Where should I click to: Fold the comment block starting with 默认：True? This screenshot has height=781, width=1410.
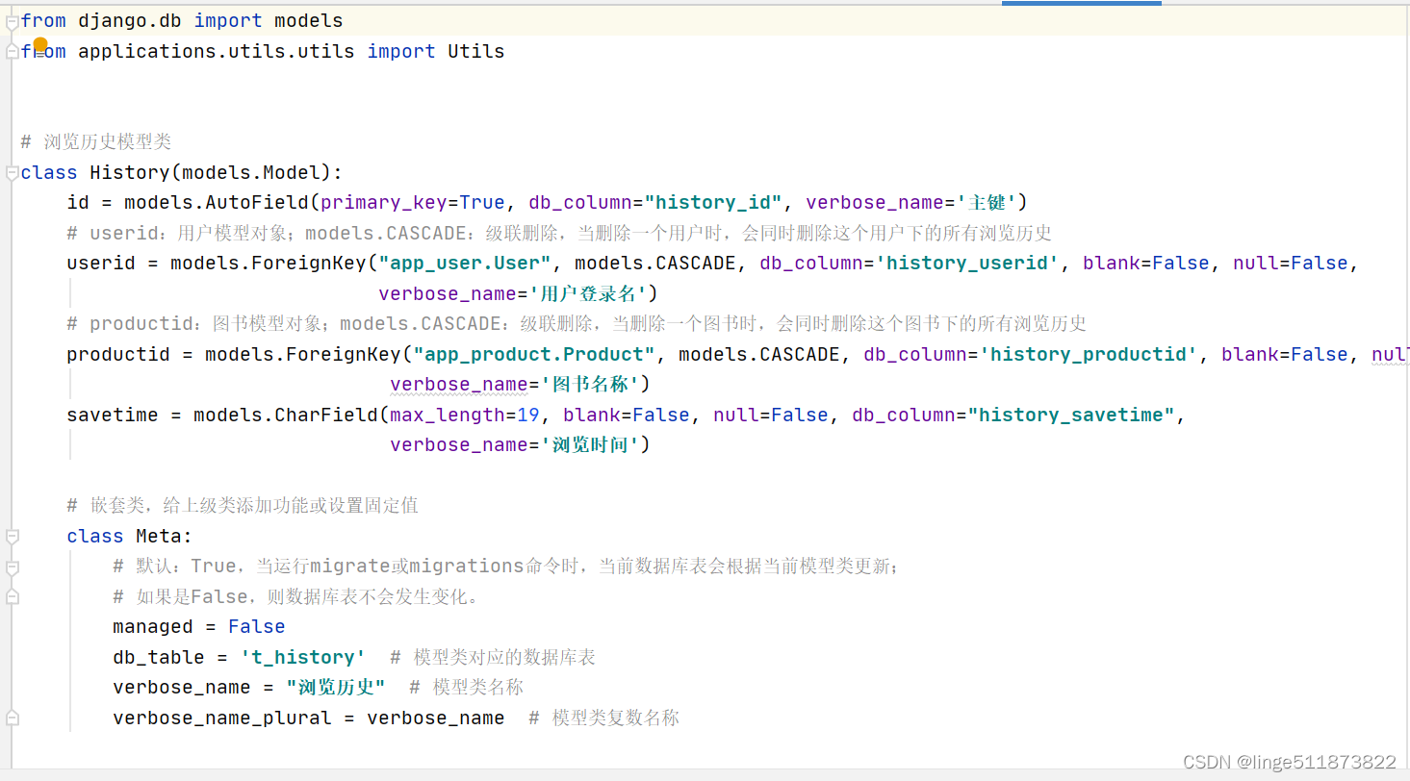click(12, 567)
